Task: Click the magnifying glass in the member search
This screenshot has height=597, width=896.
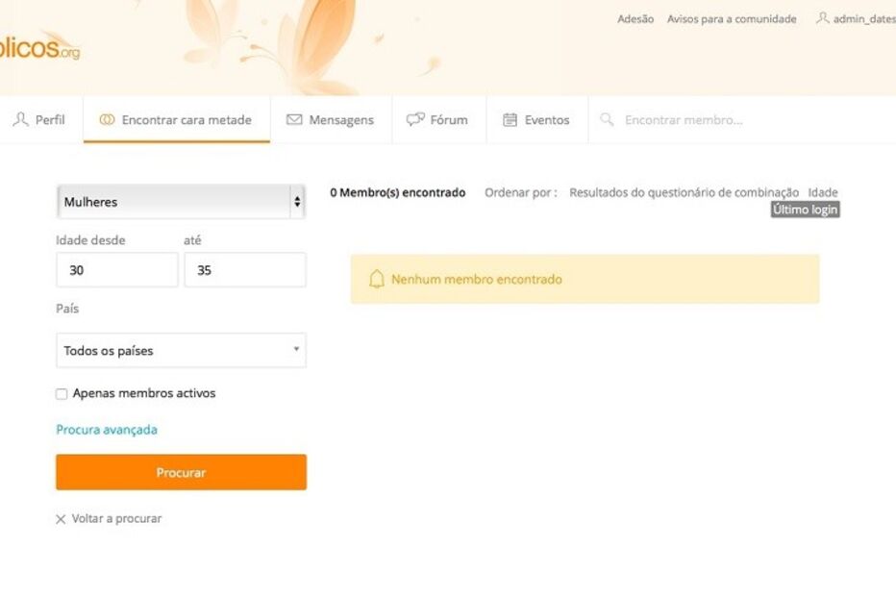Action: tap(606, 119)
